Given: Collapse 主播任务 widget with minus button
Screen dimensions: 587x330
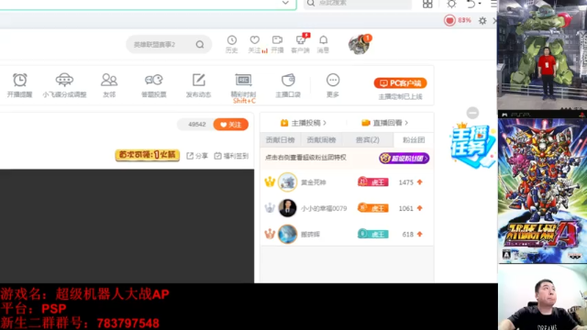Looking at the screenshot, I should click(472, 113).
